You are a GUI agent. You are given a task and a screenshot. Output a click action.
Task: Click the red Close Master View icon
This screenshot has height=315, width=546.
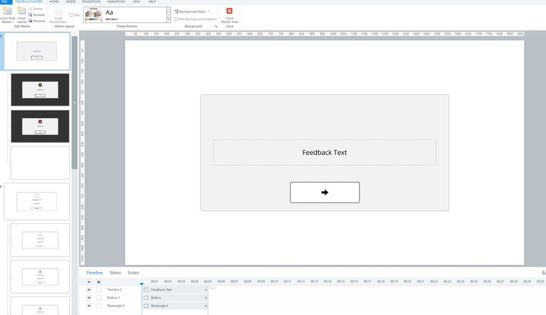click(x=229, y=11)
